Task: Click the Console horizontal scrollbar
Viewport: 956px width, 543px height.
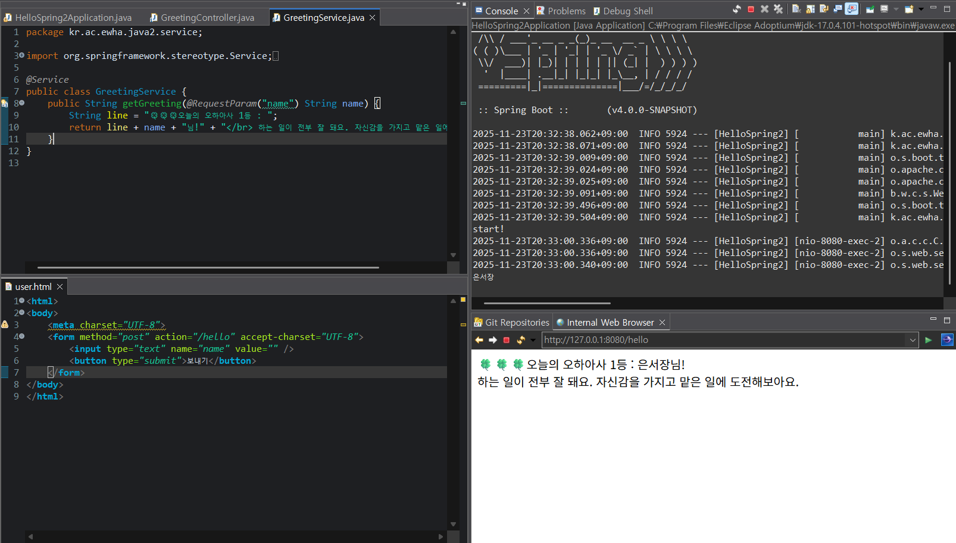Action: [x=547, y=303]
